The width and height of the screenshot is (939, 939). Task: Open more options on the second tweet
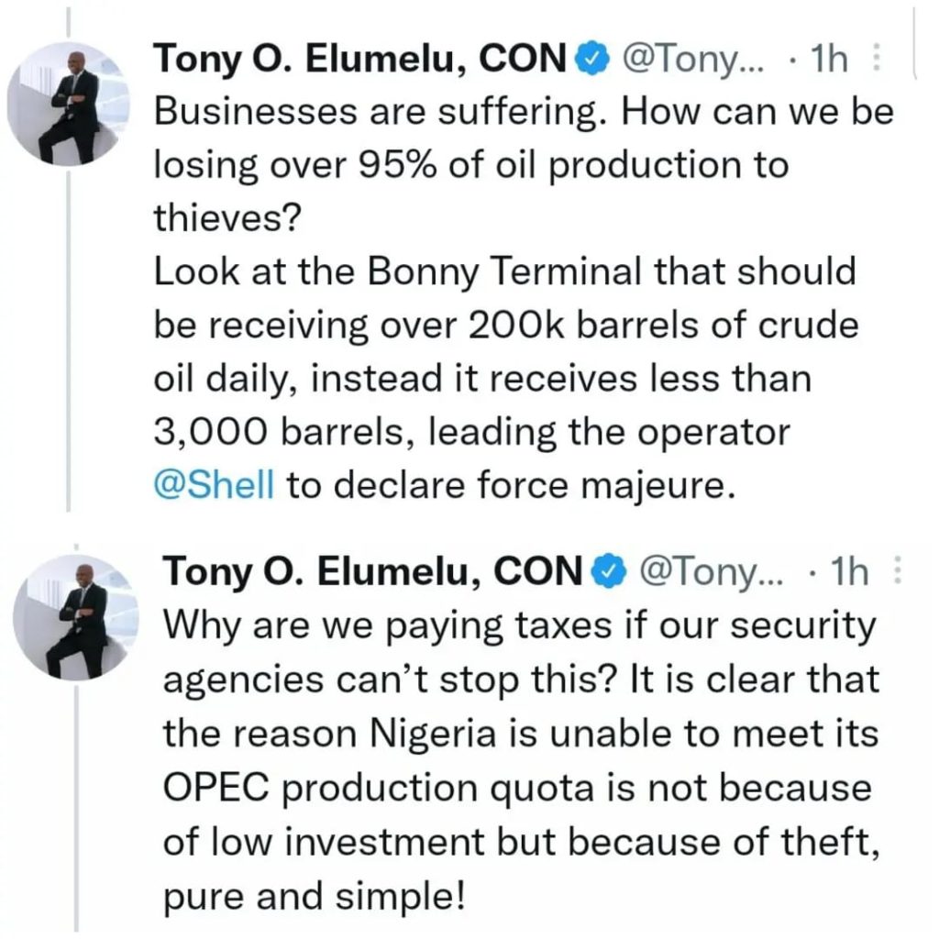897,572
